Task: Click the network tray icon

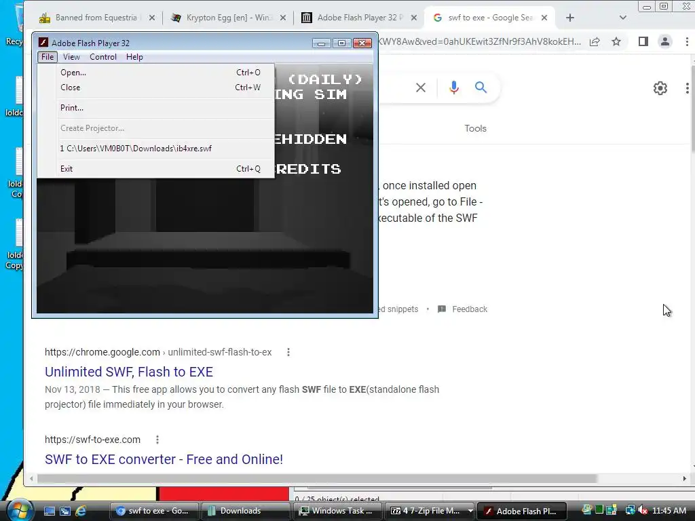Action: tap(630, 510)
